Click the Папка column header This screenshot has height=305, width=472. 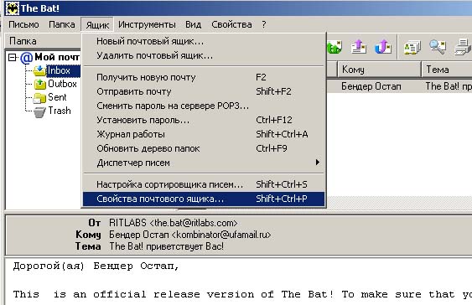point(43,41)
